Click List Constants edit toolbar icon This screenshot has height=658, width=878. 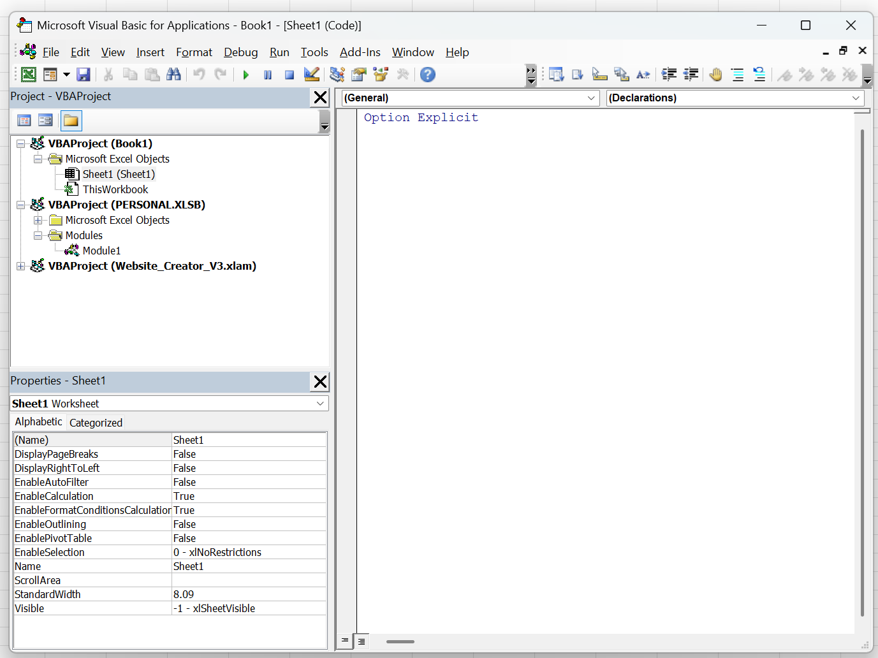tap(578, 75)
